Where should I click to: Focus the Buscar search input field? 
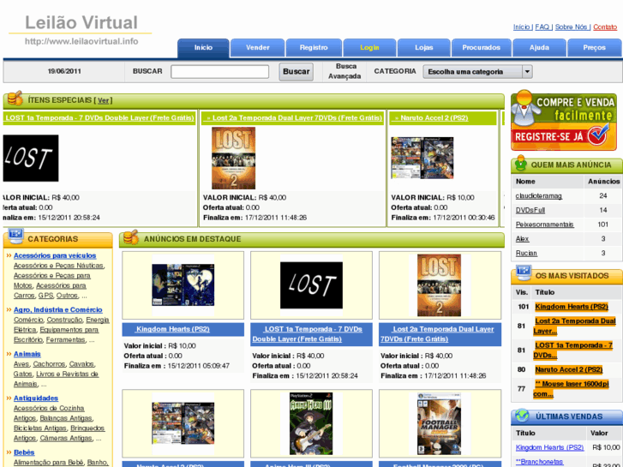pyautogui.click(x=219, y=71)
